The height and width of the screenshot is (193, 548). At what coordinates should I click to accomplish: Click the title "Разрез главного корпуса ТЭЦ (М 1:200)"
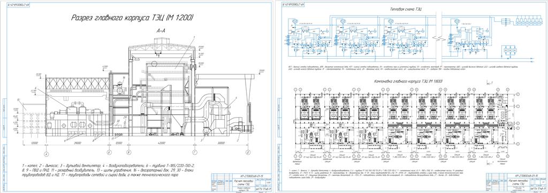point(132,17)
